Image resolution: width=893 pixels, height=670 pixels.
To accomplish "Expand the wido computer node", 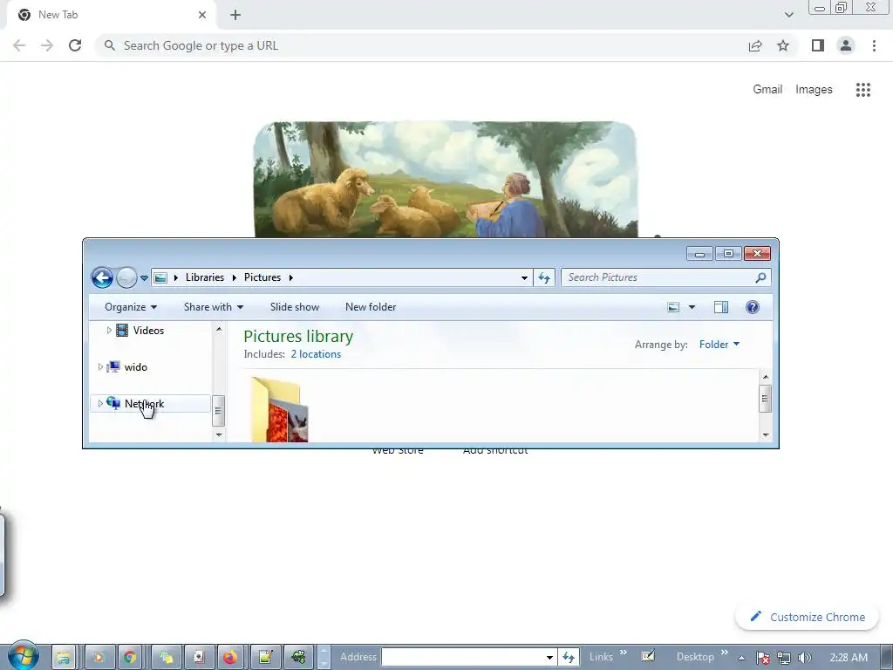I will (x=100, y=367).
